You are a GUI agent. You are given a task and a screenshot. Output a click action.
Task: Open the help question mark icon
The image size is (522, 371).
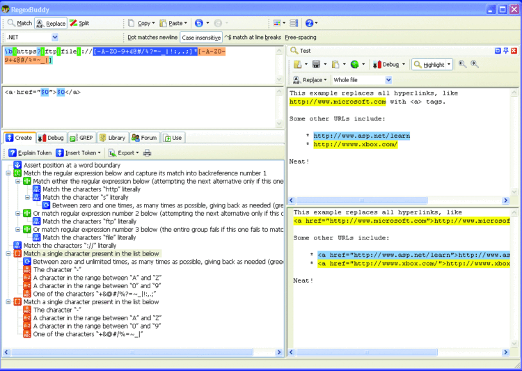[309, 23]
